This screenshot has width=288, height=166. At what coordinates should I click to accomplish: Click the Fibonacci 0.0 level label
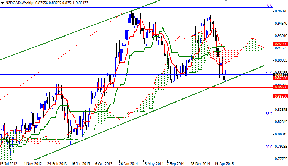[x=270, y=6]
